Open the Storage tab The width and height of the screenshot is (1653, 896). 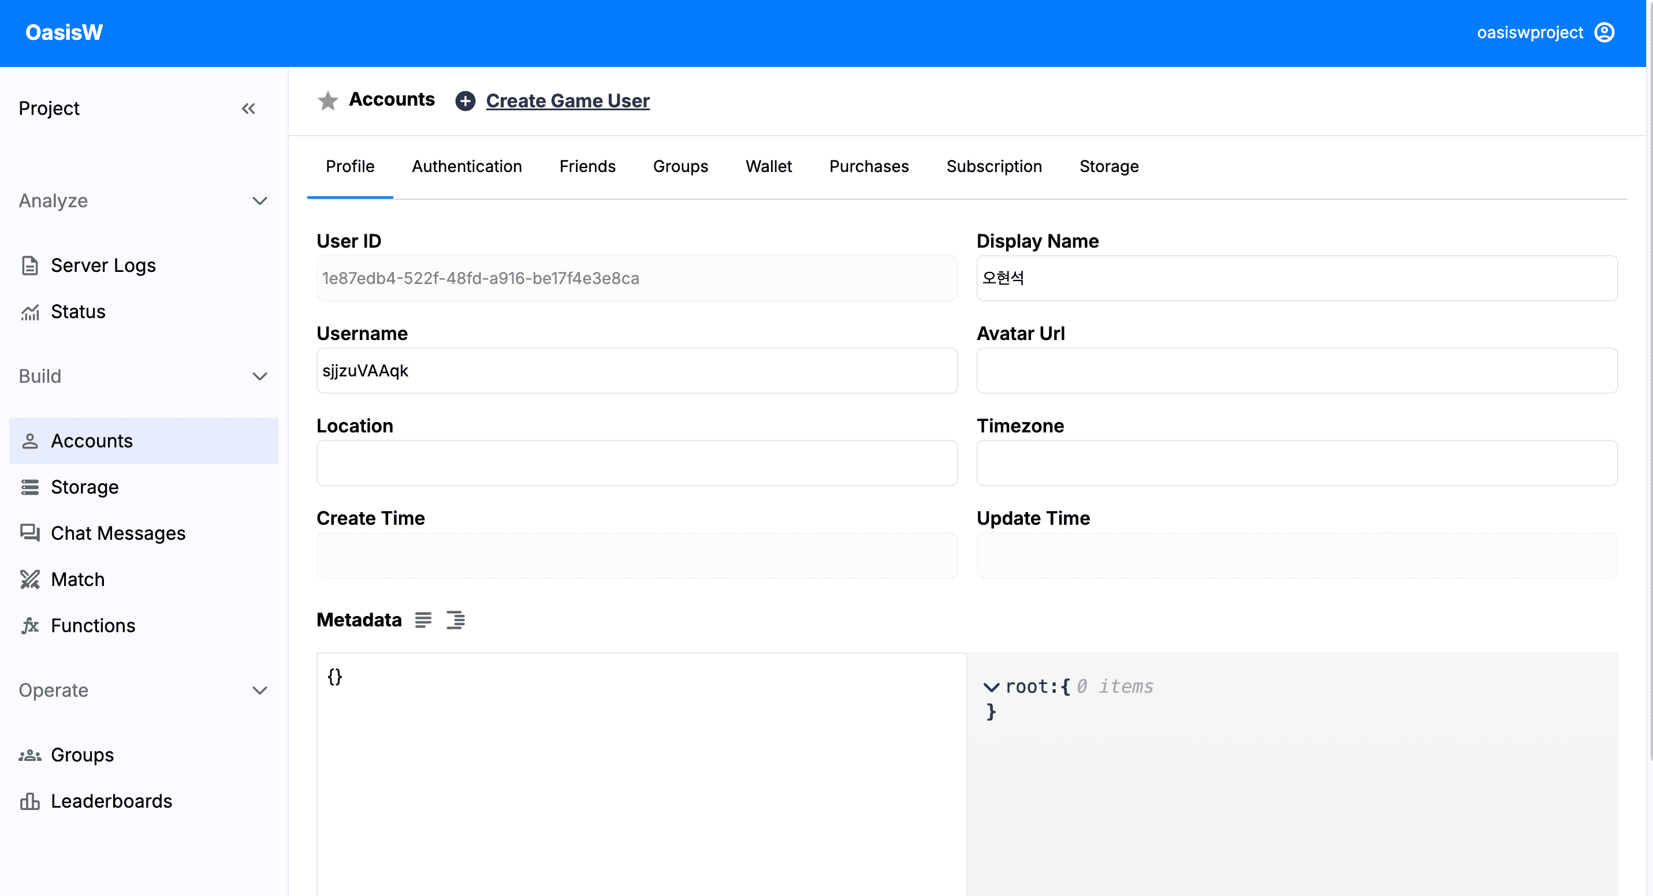1109,166
